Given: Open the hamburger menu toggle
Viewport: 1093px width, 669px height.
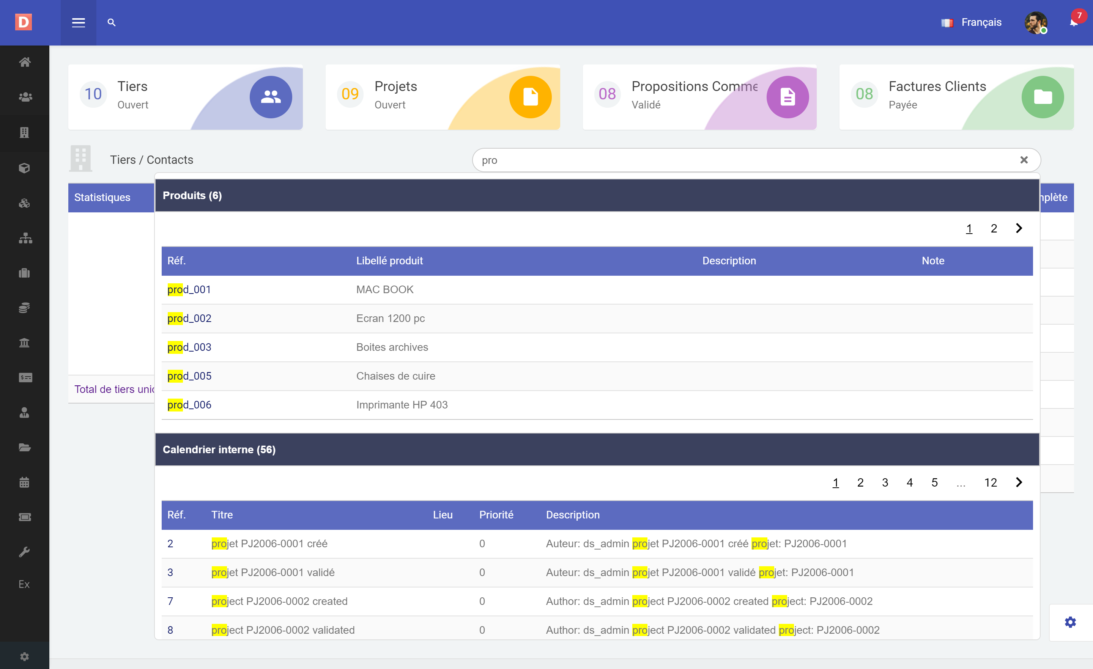Looking at the screenshot, I should [x=79, y=23].
